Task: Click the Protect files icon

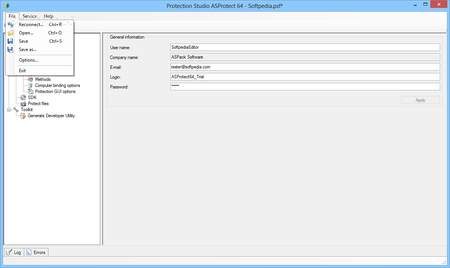Action: tap(23, 104)
